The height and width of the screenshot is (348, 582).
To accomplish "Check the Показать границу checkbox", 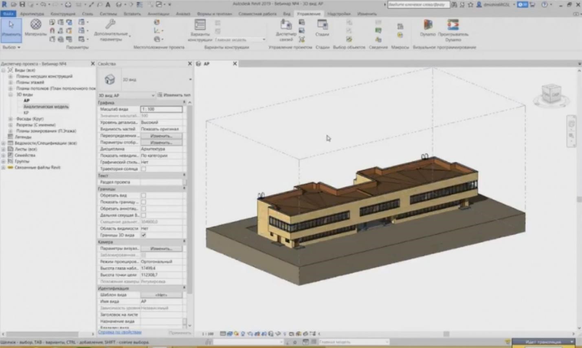I will coord(144,202).
